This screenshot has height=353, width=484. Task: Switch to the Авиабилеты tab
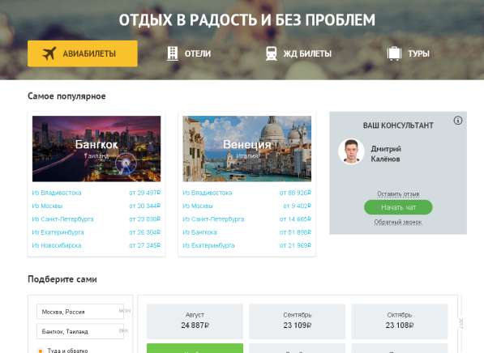click(83, 53)
